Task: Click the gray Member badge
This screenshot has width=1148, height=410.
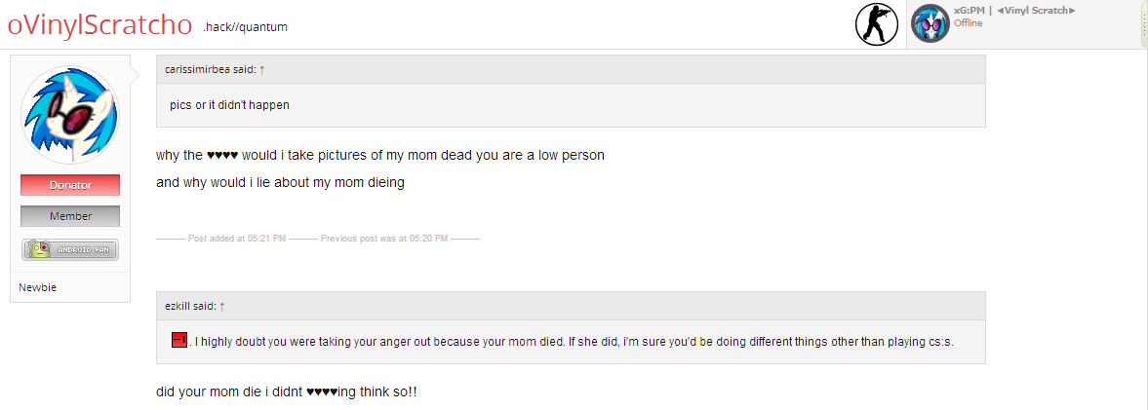Action: 70,216
